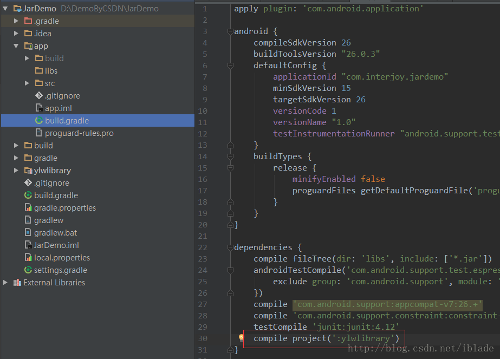
Task: Click the libs folder icon
Action: [x=39, y=71]
